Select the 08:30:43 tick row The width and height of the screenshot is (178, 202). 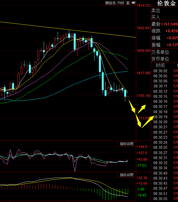click(166, 178)
